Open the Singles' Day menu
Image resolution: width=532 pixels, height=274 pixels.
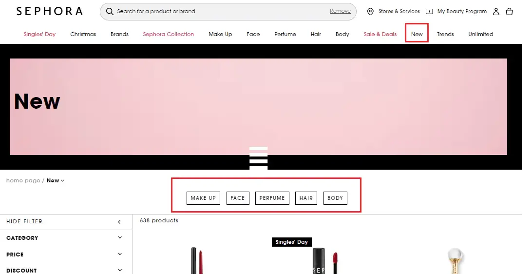click(39, 34)
